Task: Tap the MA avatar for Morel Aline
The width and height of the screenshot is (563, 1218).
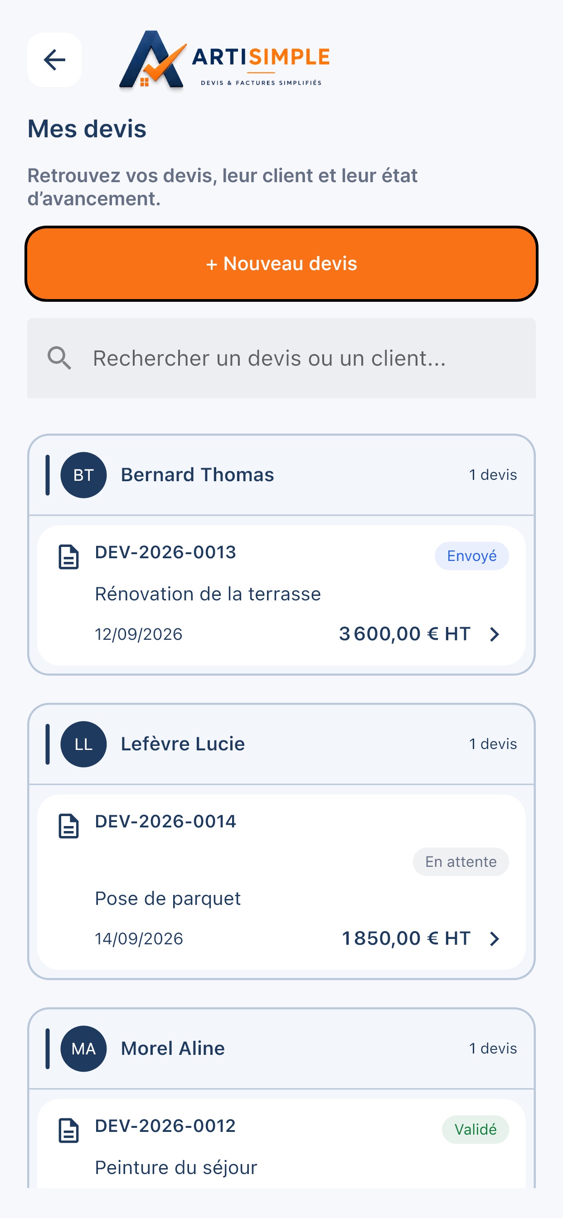Action: point(84,1049)
